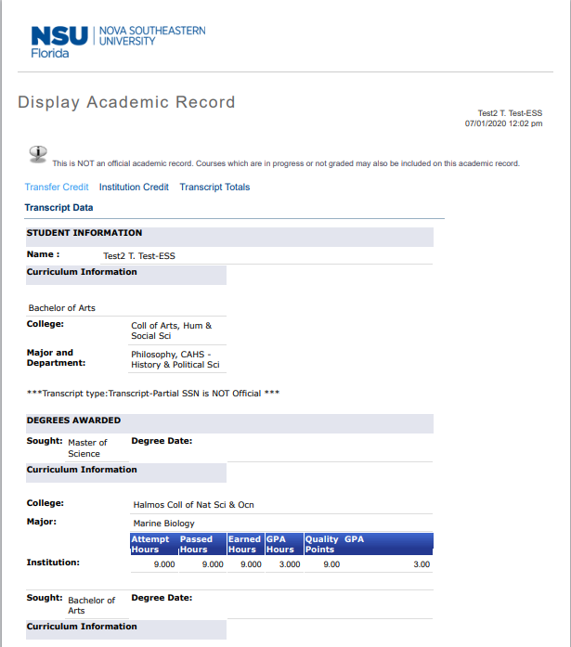Image resolution: width=571 pixels, height=647 pixels.
Task: Select Philosophy, CAHS major value
Action: tap(175, 359)
